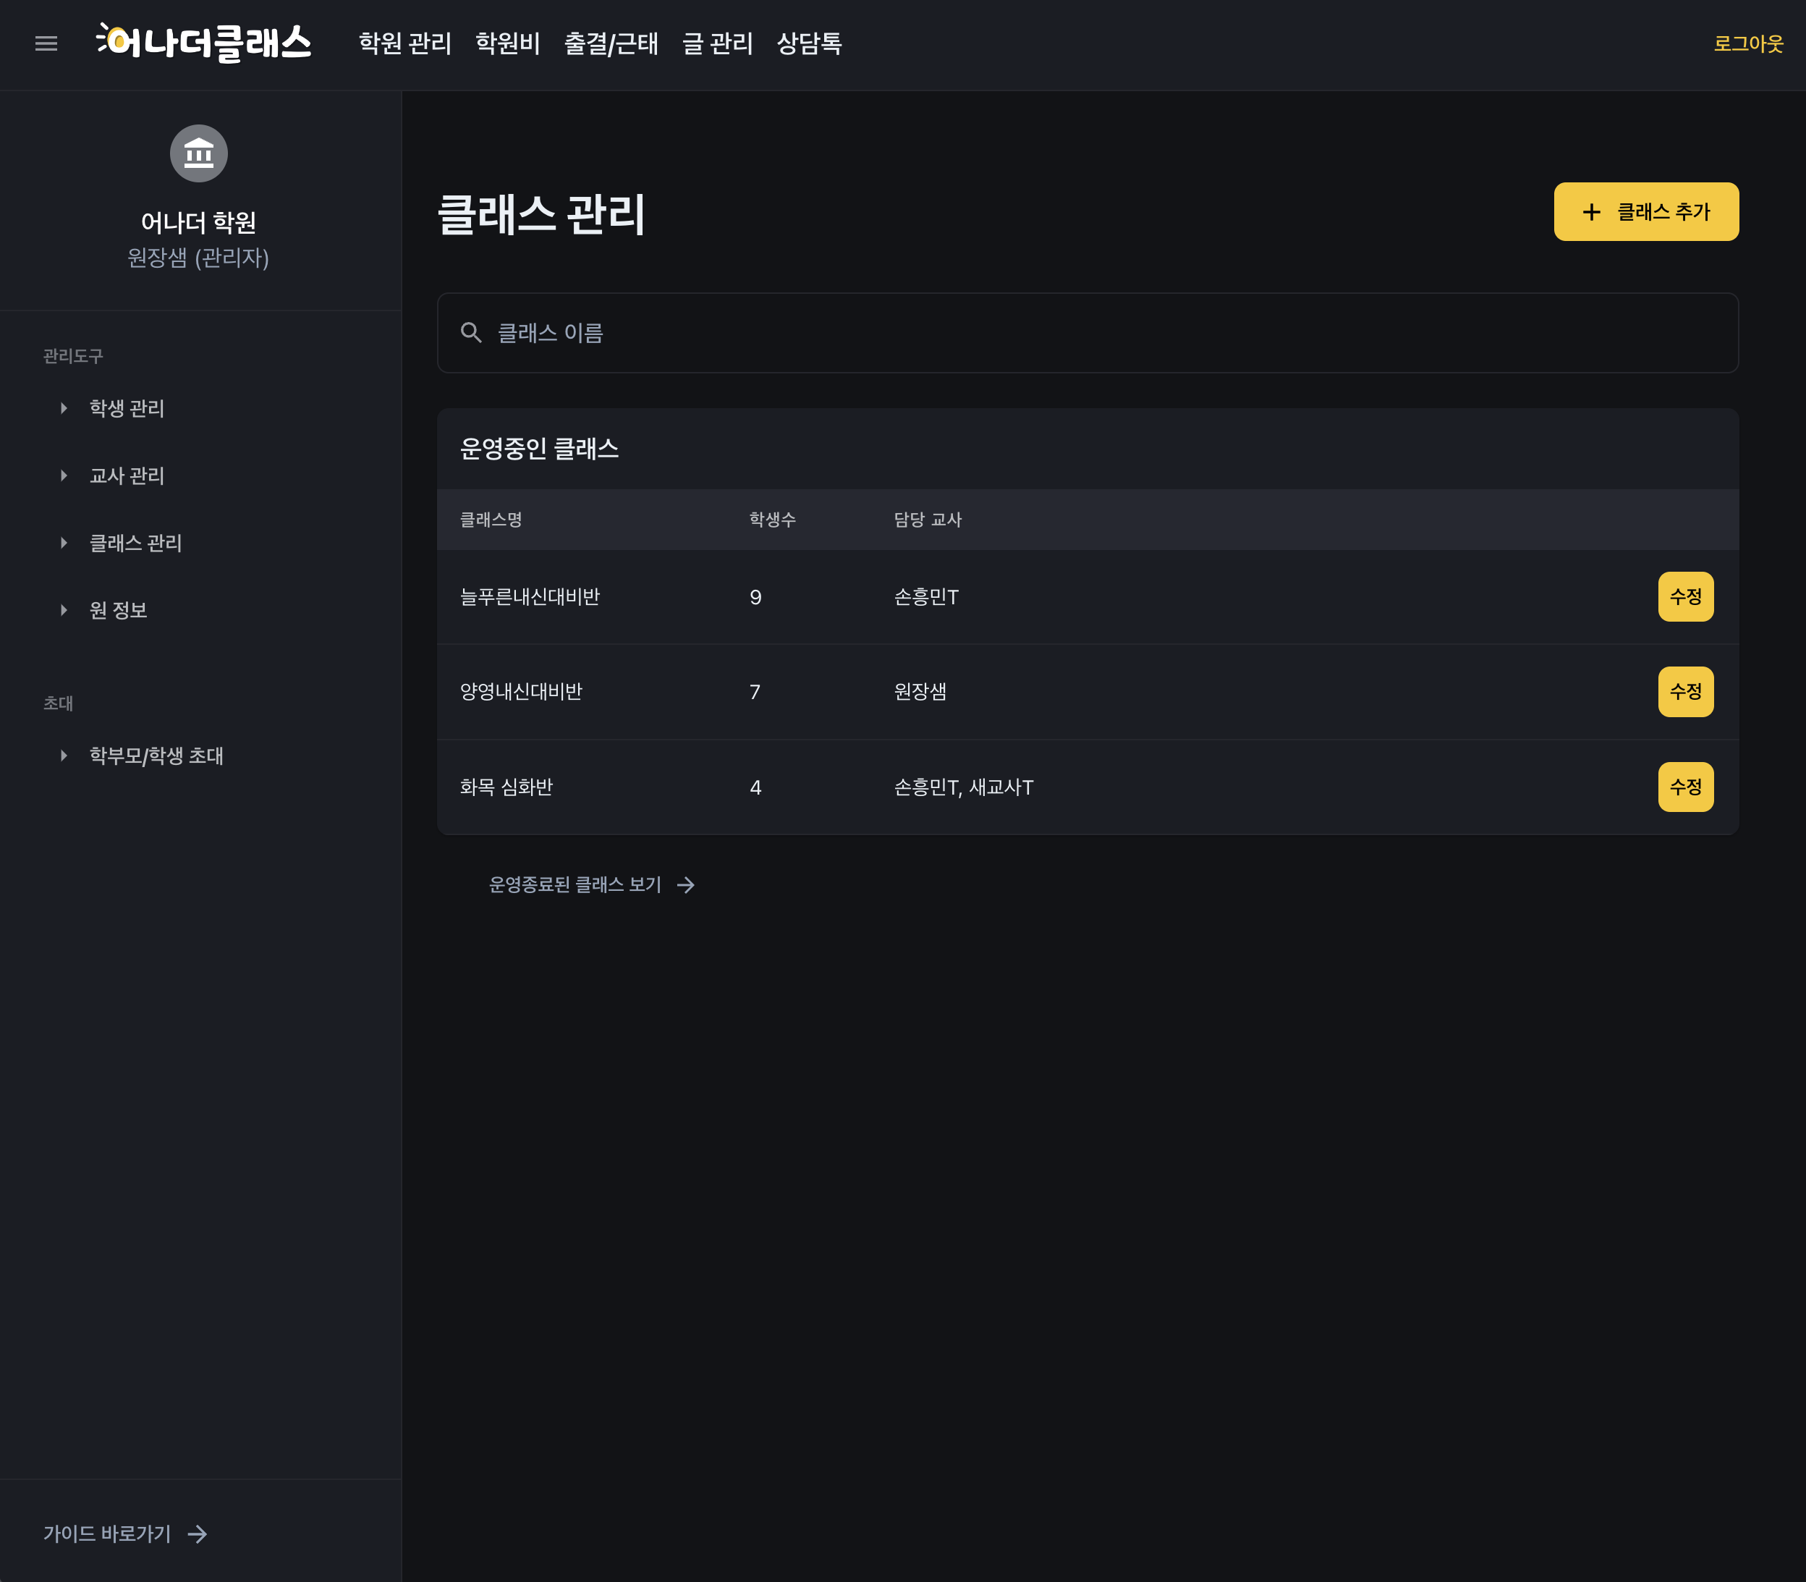
Task: Click 수정 for 늘푸른내신대비반
Action: tap(1685, 597)
